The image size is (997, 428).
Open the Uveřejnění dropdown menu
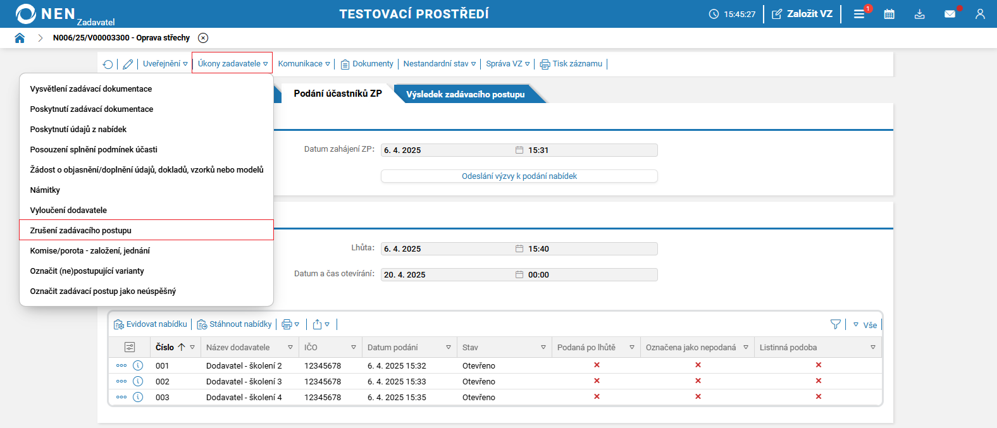[x=165, y=64]
